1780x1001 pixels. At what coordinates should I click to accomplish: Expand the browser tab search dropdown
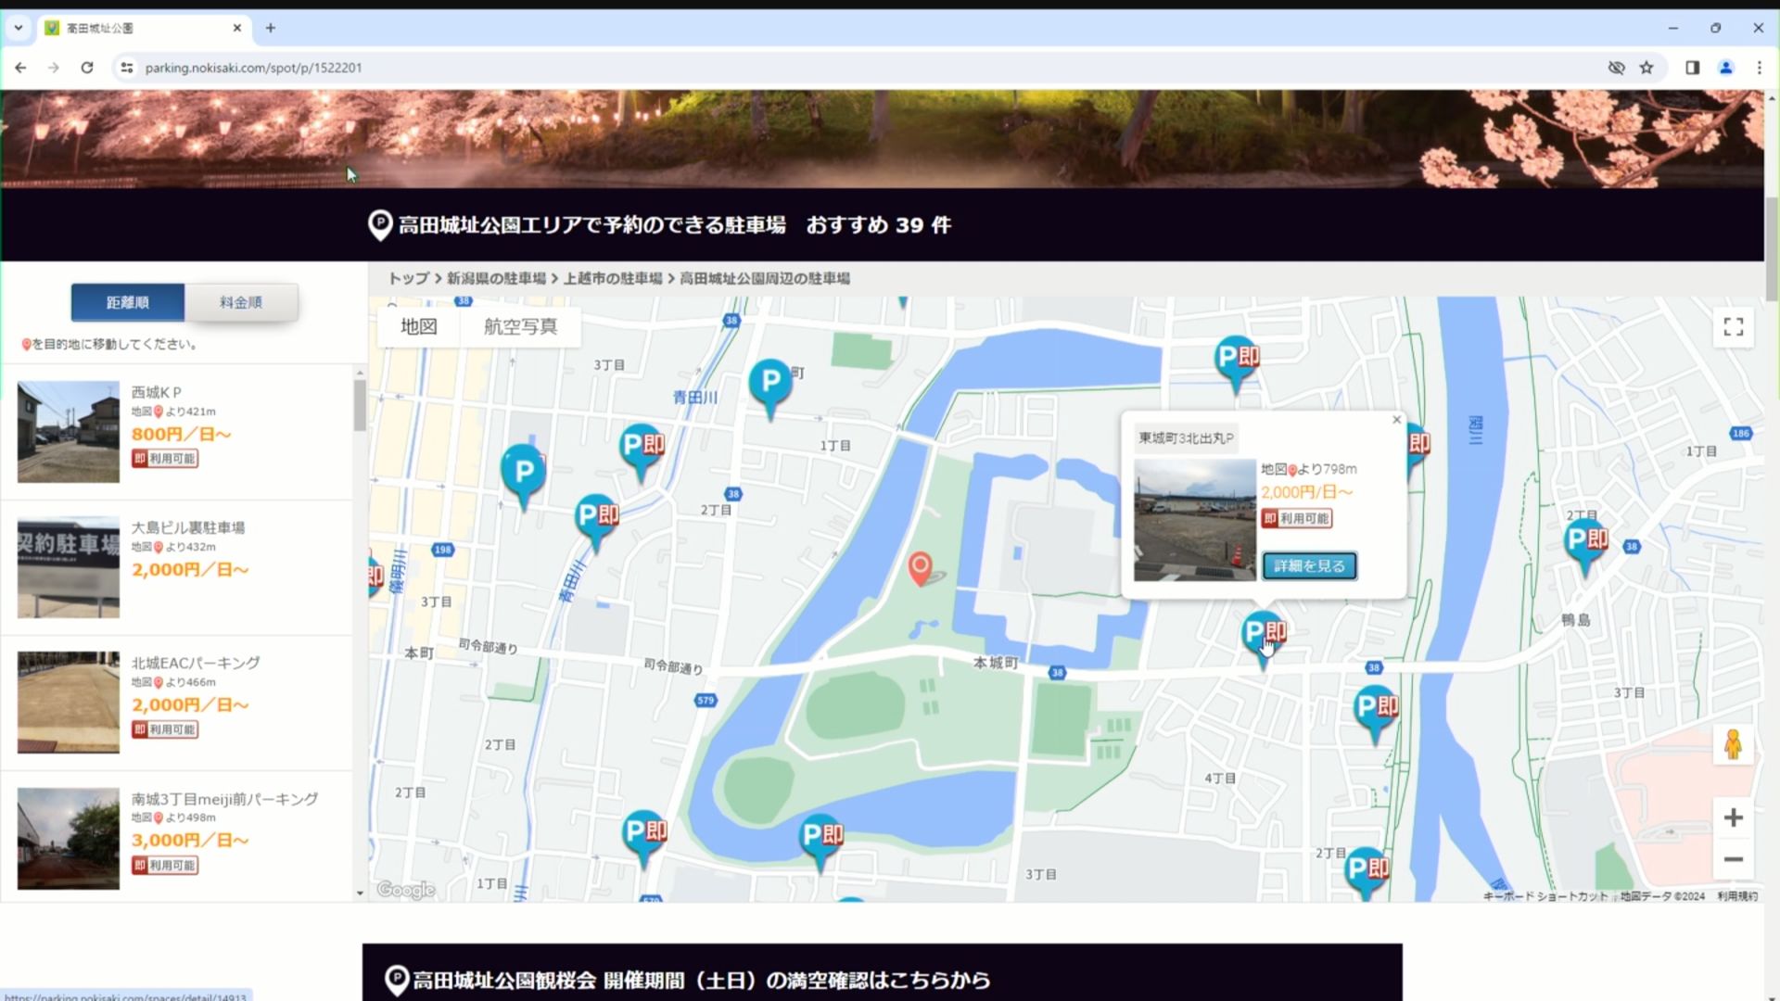click(x=18, y=28)
